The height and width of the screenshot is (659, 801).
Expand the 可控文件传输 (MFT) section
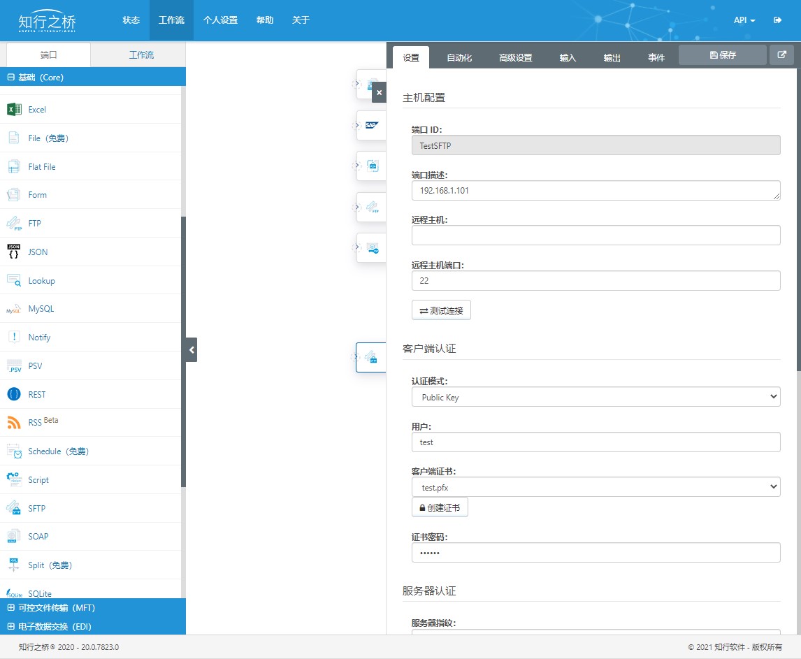click(10, 607)
